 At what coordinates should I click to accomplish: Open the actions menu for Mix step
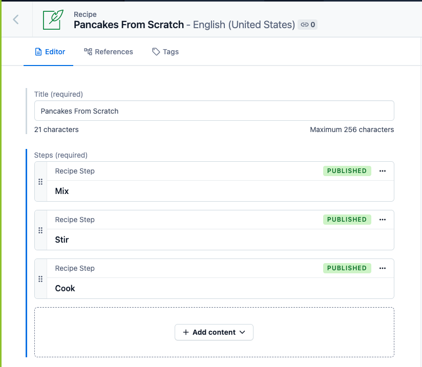pyautogui.click(x=383, y=171)
